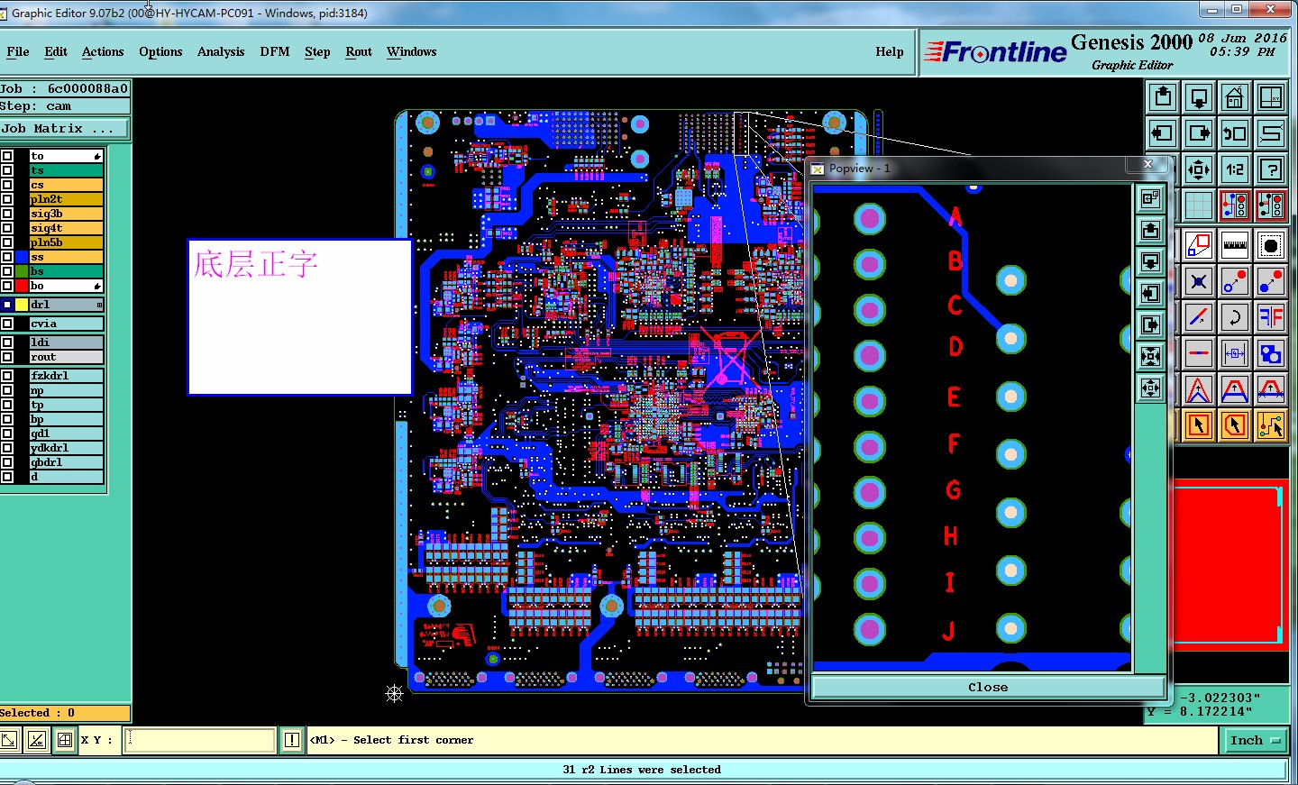This screenshot has height=785, width=1298.
Task: Click the small grid marker on drl layer row
Action: pyautogui.click(x=99, y=305)
